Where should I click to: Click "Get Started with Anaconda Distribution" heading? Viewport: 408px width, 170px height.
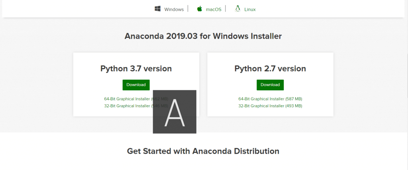(203, 151)
